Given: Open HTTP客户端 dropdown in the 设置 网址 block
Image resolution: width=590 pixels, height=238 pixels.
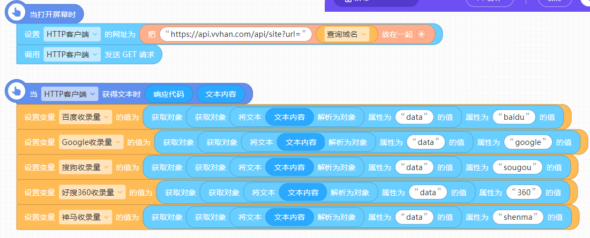Looking at the screenshot, I should (72, 34).
